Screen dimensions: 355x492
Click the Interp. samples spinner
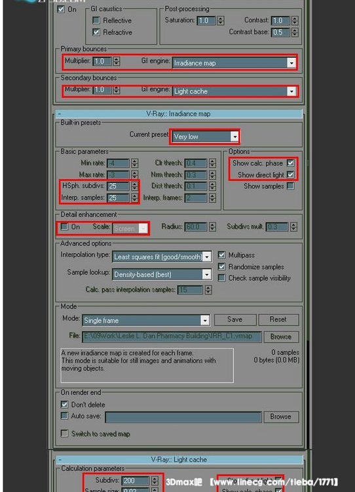pos(135,197)
